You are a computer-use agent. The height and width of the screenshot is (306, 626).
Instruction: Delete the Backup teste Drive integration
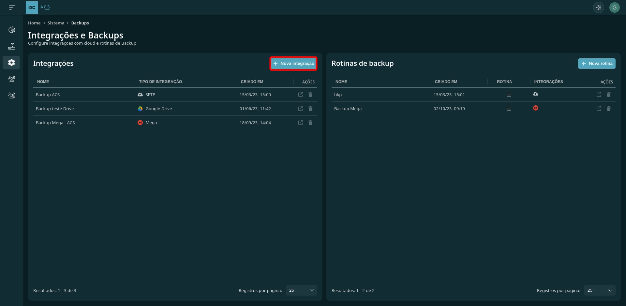310,109
